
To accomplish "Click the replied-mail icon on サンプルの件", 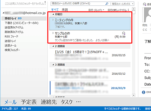I will [x=124, y=33].
